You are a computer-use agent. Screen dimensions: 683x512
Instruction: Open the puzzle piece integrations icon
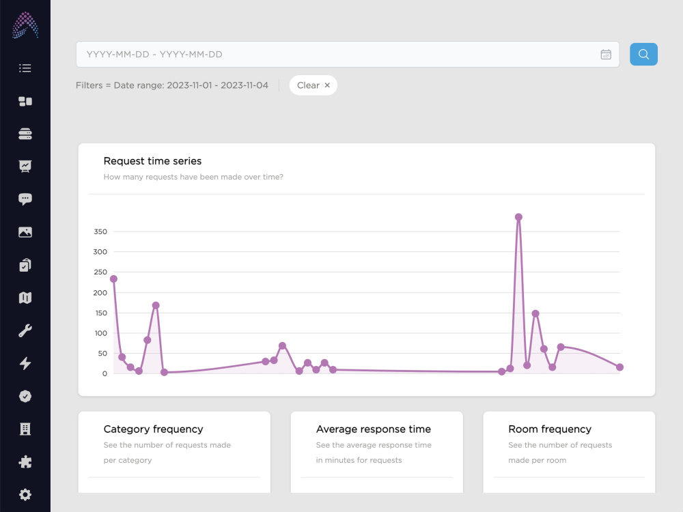(x=25, y=462)
